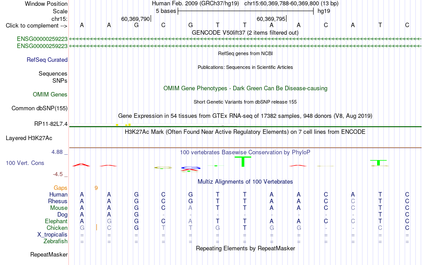Click the PhyloP Basewise Conservation title
The height and width of the screenshot is (265, 422).
click(245, 152)
